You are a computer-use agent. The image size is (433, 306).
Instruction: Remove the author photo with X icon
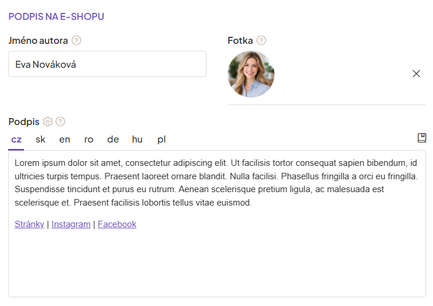tap(417, 74)
